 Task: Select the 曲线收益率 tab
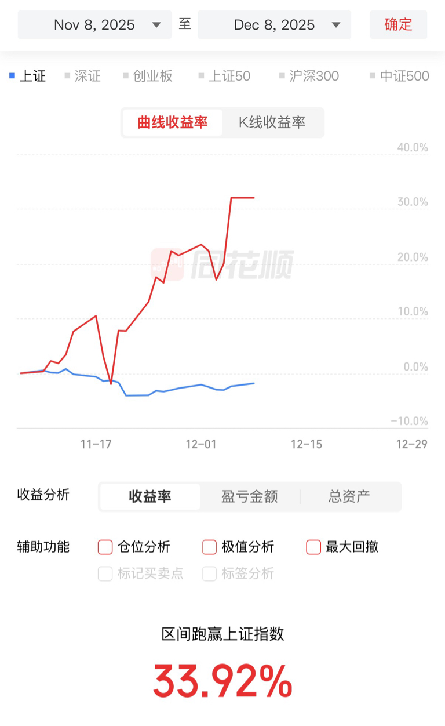click(172, 122)
